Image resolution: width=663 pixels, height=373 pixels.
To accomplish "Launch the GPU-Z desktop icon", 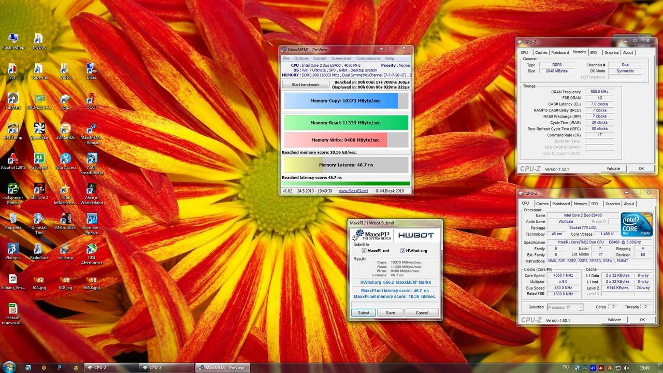I will pos(39,101).
